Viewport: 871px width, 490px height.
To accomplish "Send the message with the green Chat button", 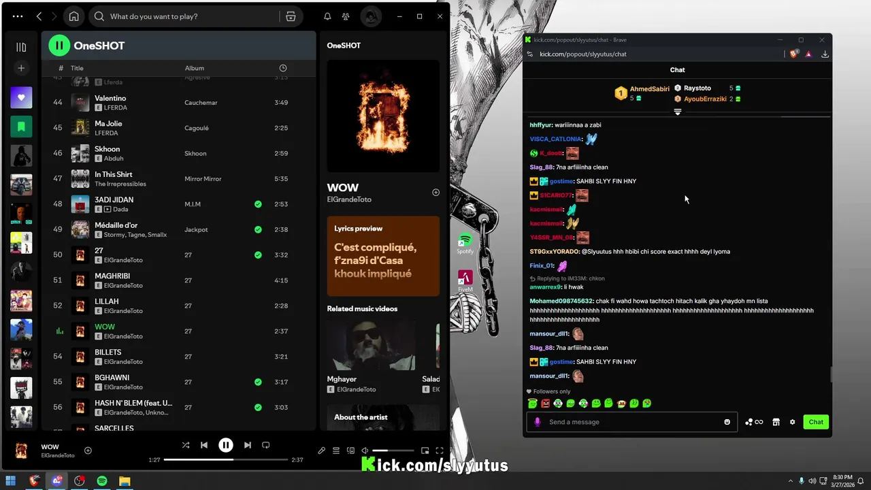I will pyautogui.click(x=816, y=422).
